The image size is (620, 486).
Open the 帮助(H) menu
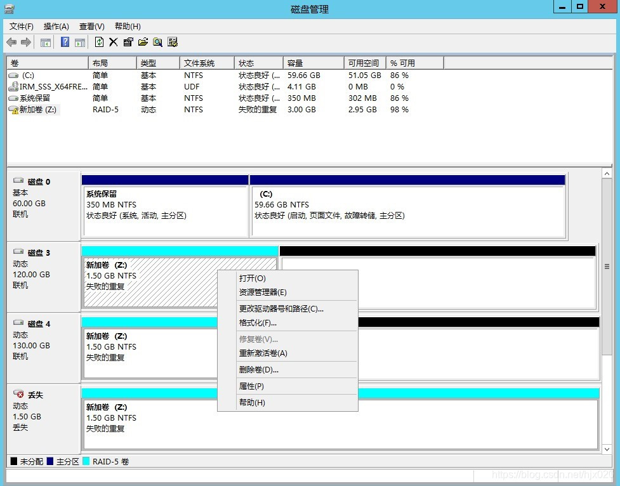click(x=128, y=27)
